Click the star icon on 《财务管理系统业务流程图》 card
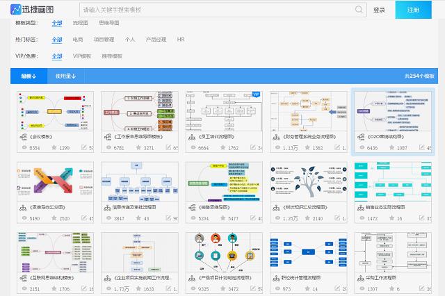The width and height of the screenshot is (445, 296). (x=307, y=147)
